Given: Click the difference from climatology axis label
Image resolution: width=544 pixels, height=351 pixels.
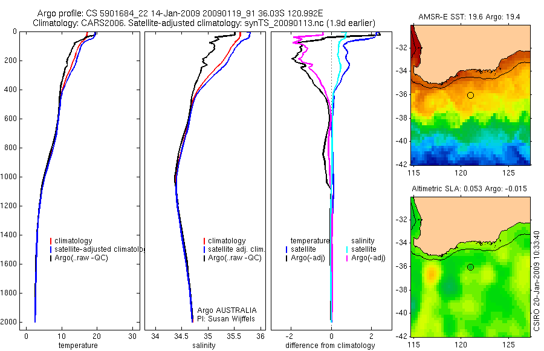Looking at the screenshot, I should coord(330,346).
